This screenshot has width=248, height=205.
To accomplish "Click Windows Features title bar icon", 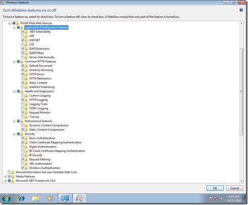I will tap(2, 3).
